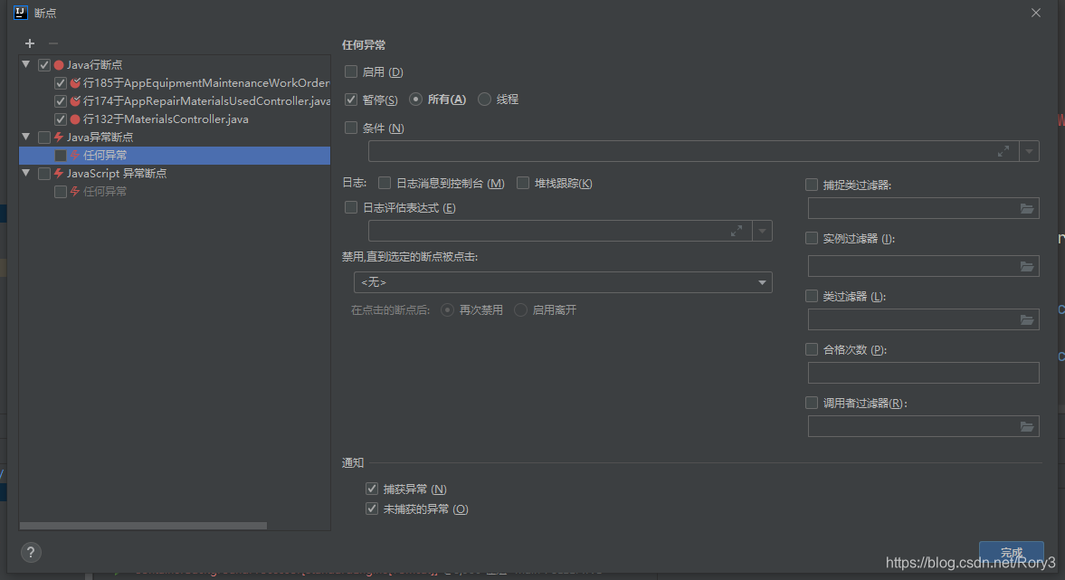Screen dimensions: 1065x580
Task: Enable the 启用 (D) checkbox
Action: (x=351, y=71)
